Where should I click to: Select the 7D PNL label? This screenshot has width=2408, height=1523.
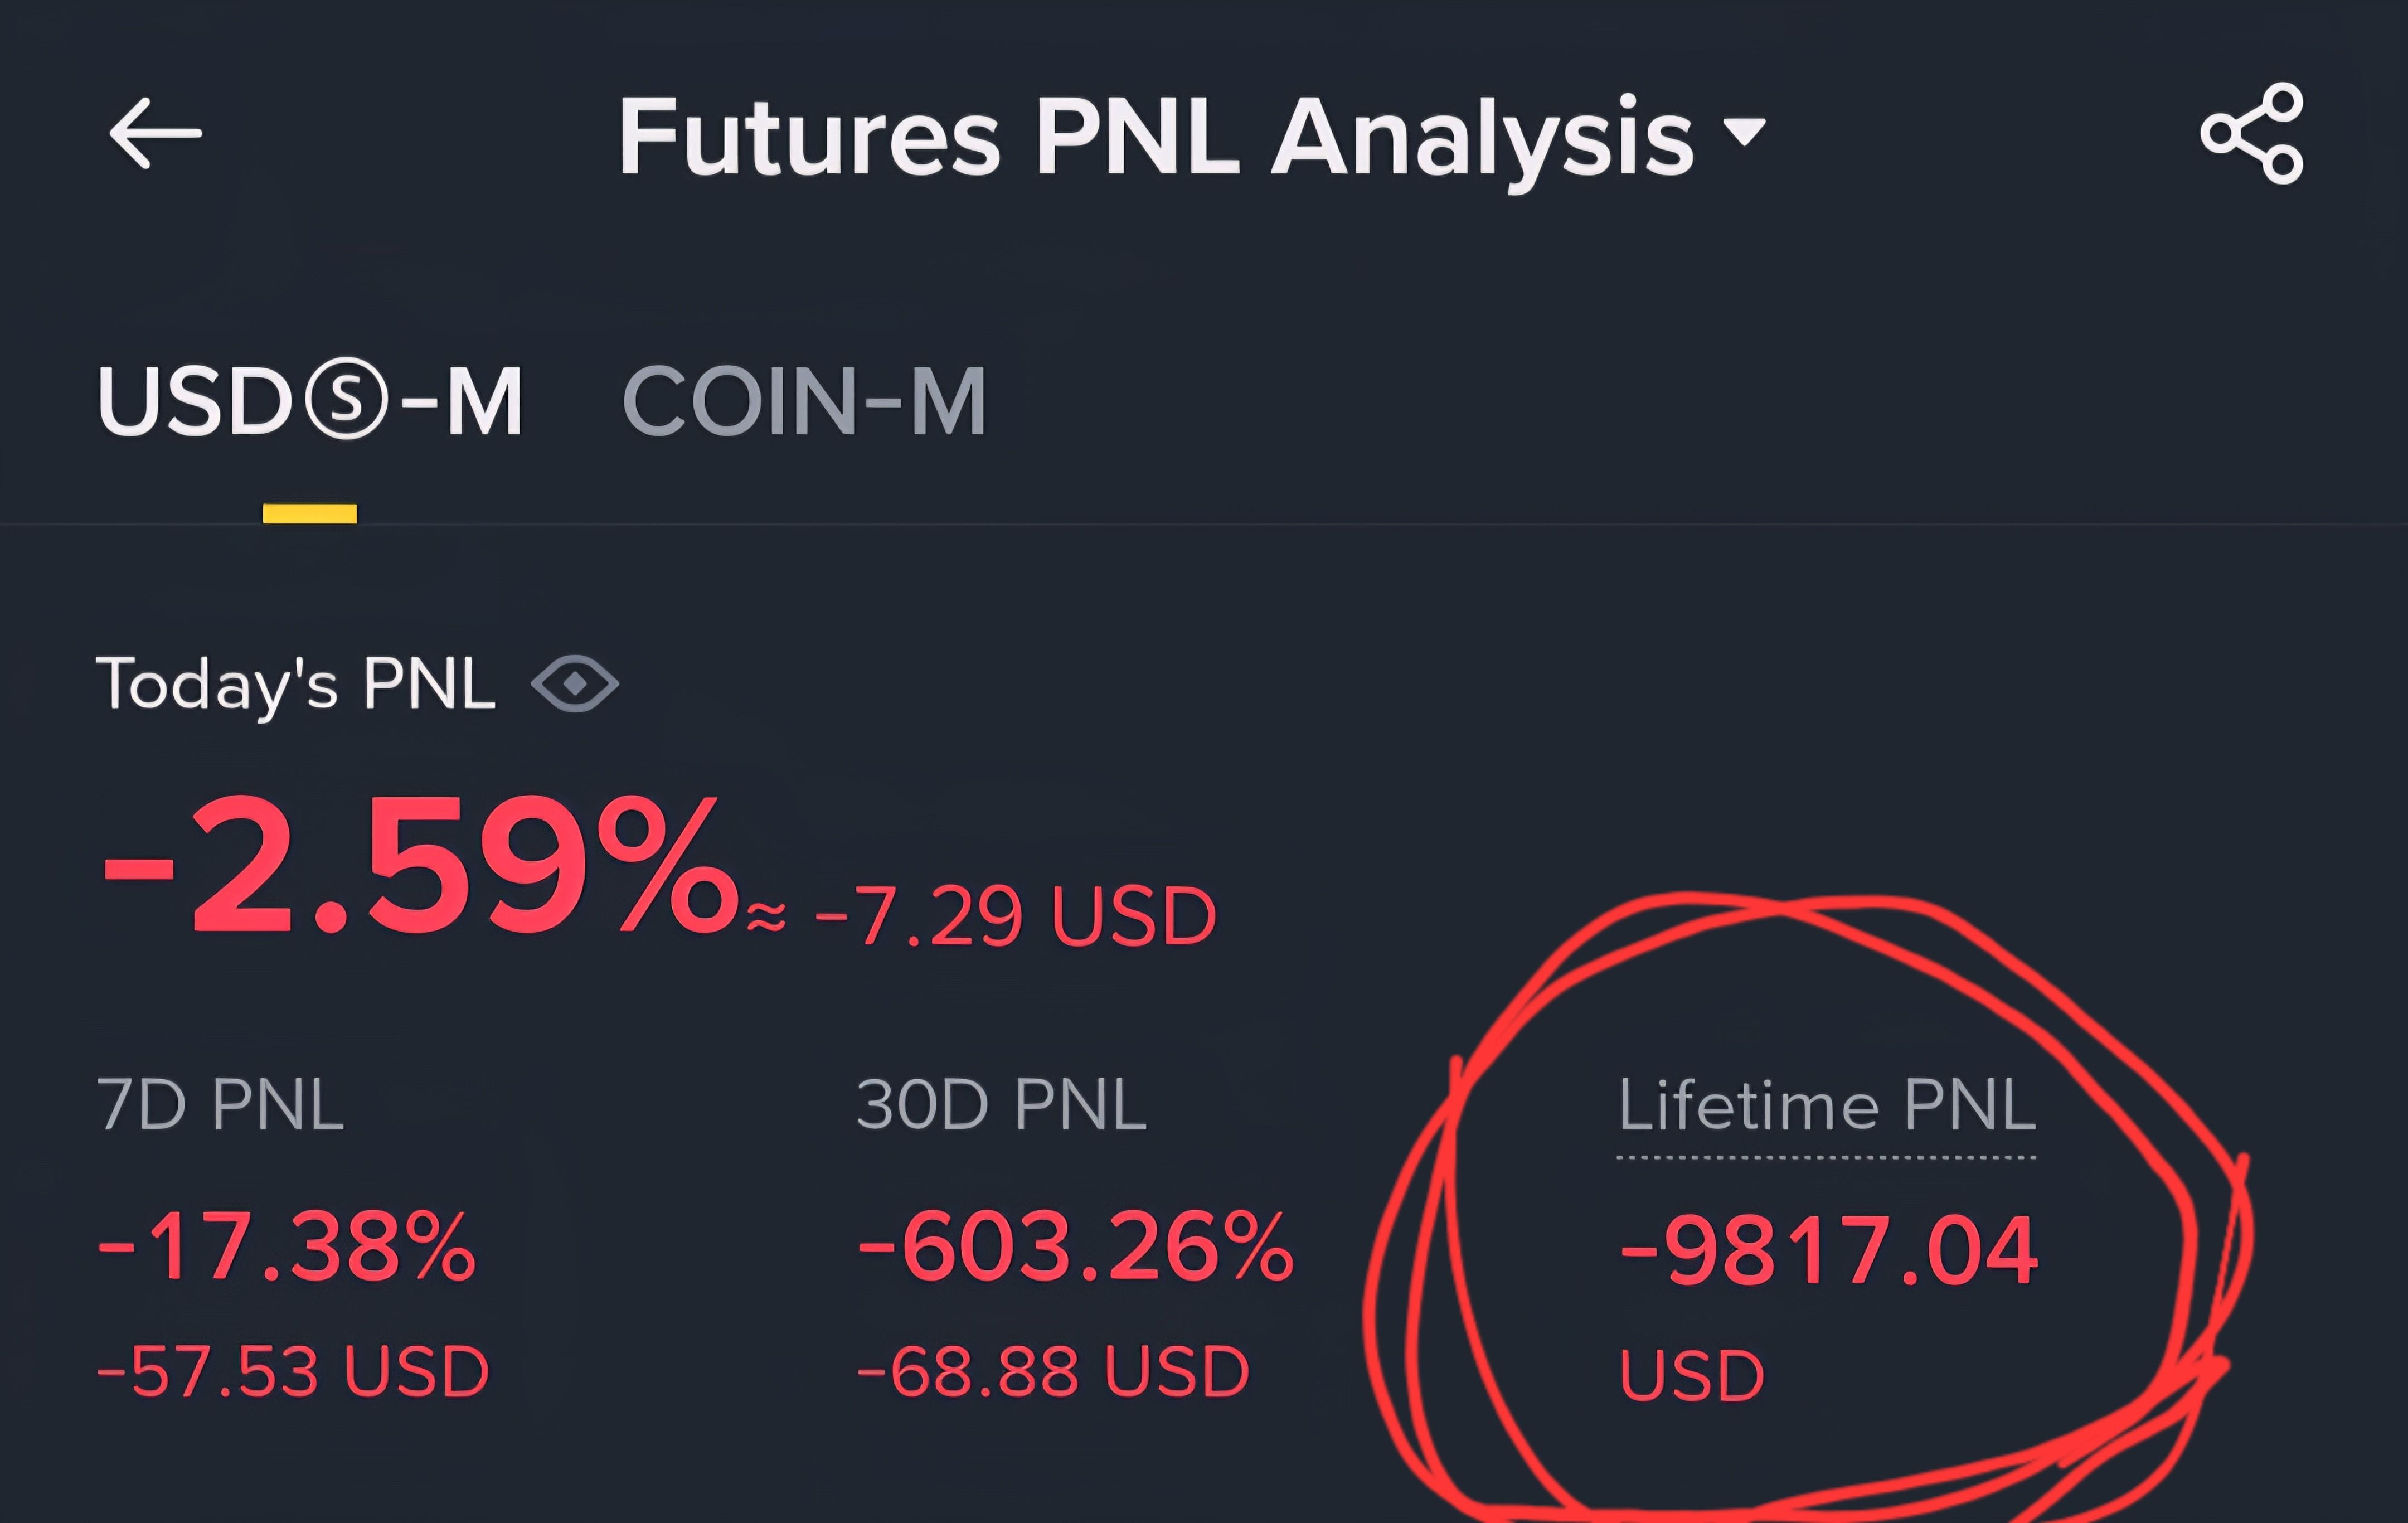221,1105
